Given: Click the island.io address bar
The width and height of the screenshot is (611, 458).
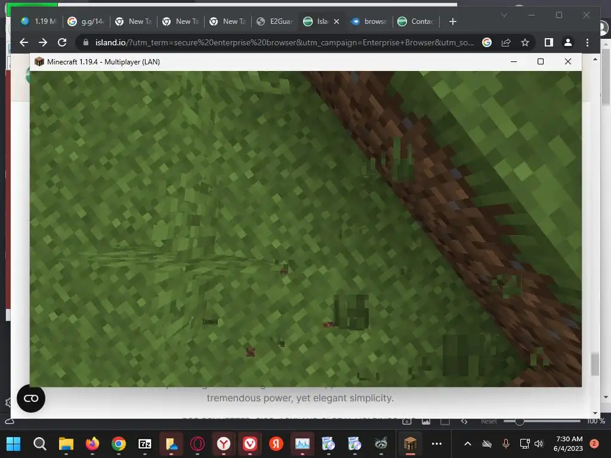Looking at the screenshot, I should 285,42.
